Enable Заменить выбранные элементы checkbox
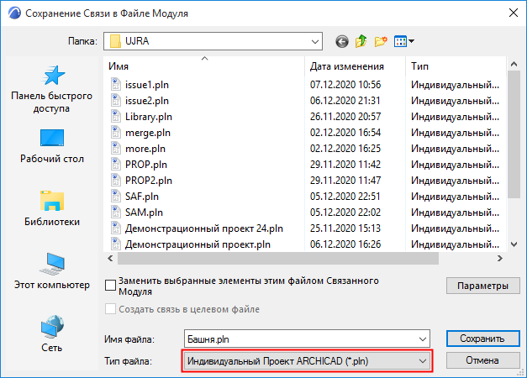The image size is (527, 378). 111,286
